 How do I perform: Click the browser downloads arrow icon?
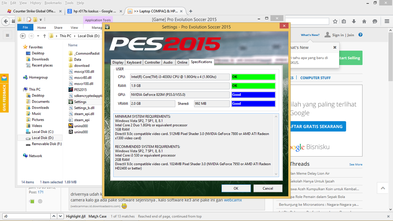click(354, 21)
